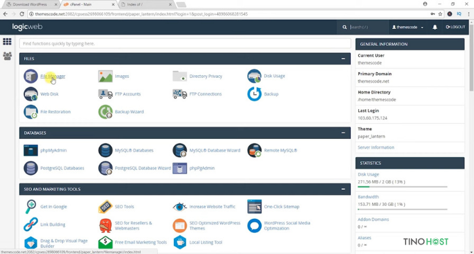The width and height of the screenshot is (474, 254).
Task: Open the One-Click Sitemap icon
Action: 254,207
